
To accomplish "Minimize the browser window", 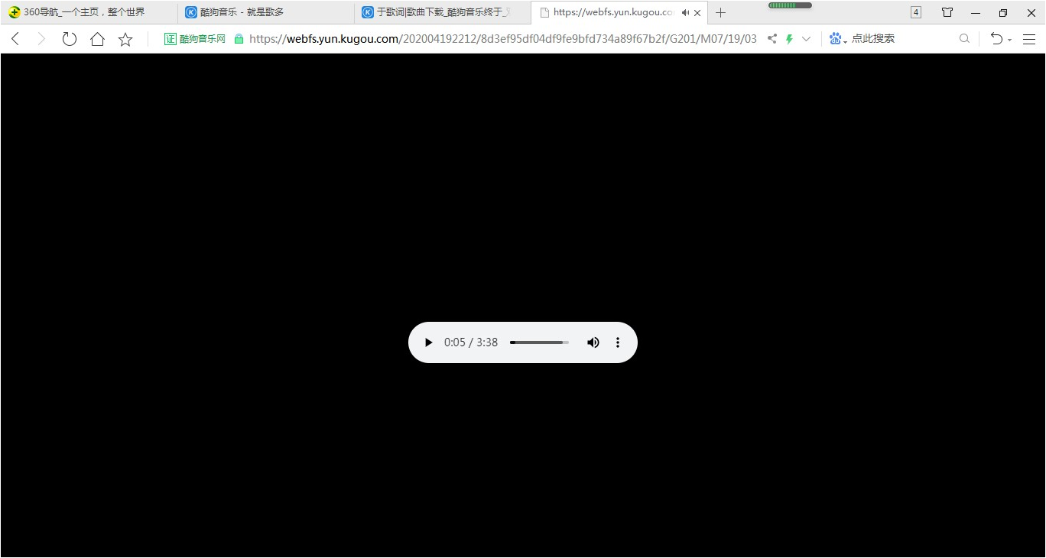I will pos(976,13).
